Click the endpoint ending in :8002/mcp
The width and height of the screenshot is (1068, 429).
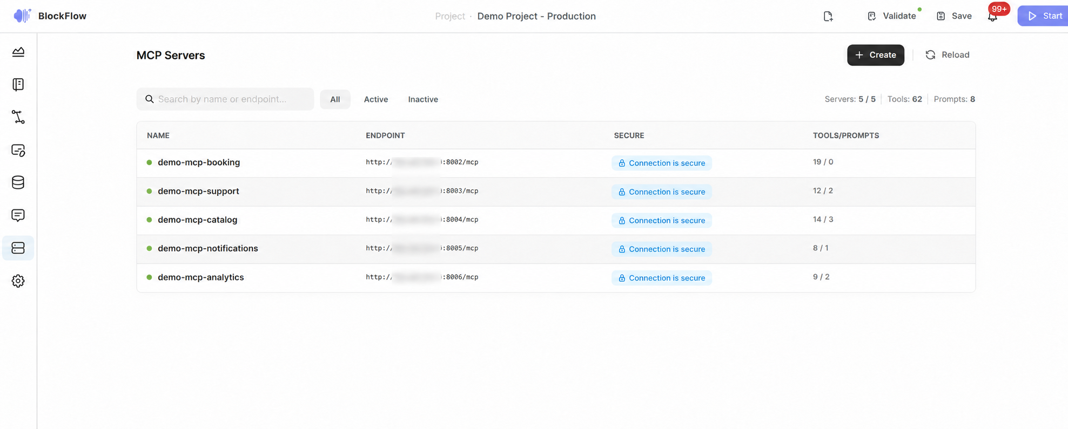coord(422,162)
